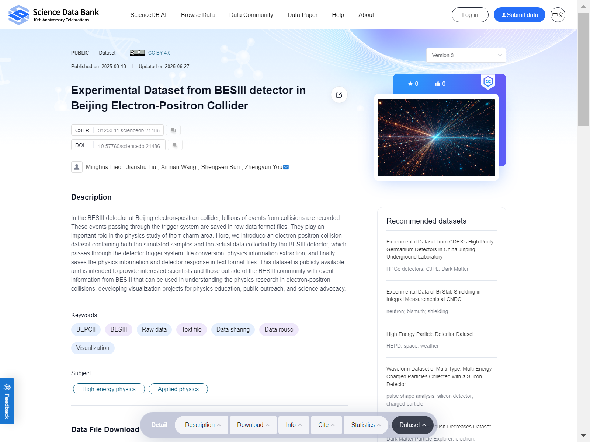Screen dimensions: 590x442
Task: Open the CDEX Germanium Detectors recommended dataset
Action: 440,249
